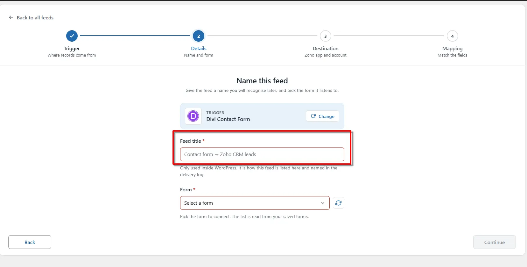Click the Form field label

click(186, 189)
